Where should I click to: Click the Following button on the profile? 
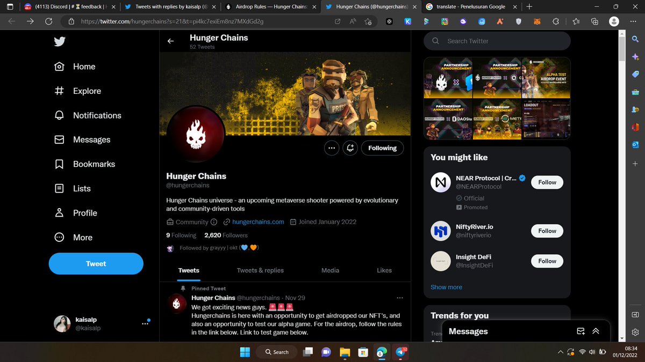[382, 148]
